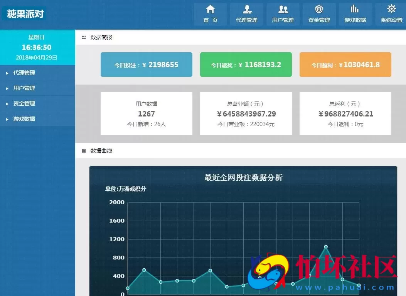Click the orange 今日盈利 summary card
The height and width of the screenshot is (296, 406).
tap(345, 65)
